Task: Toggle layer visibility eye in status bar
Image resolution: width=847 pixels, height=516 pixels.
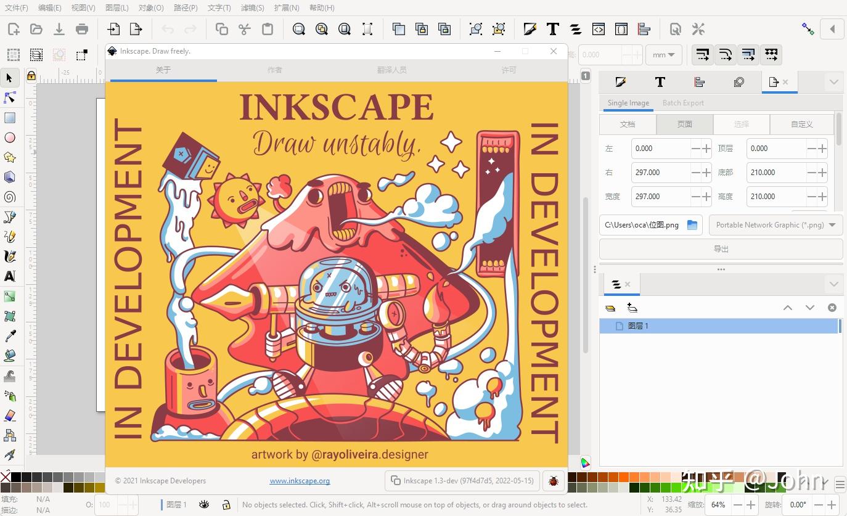Action: point(204,504)
